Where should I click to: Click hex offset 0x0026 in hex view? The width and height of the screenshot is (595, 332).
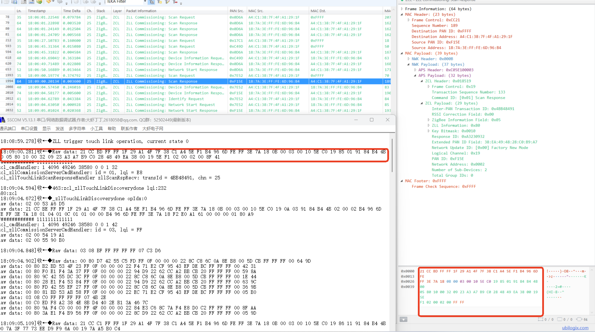(x=407, y=282)
